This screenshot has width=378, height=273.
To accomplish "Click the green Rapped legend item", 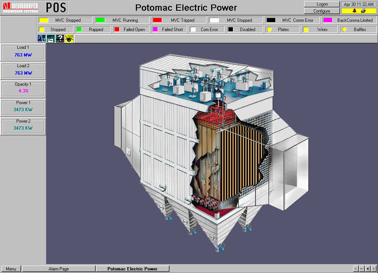I will click(x=93, y=30).
